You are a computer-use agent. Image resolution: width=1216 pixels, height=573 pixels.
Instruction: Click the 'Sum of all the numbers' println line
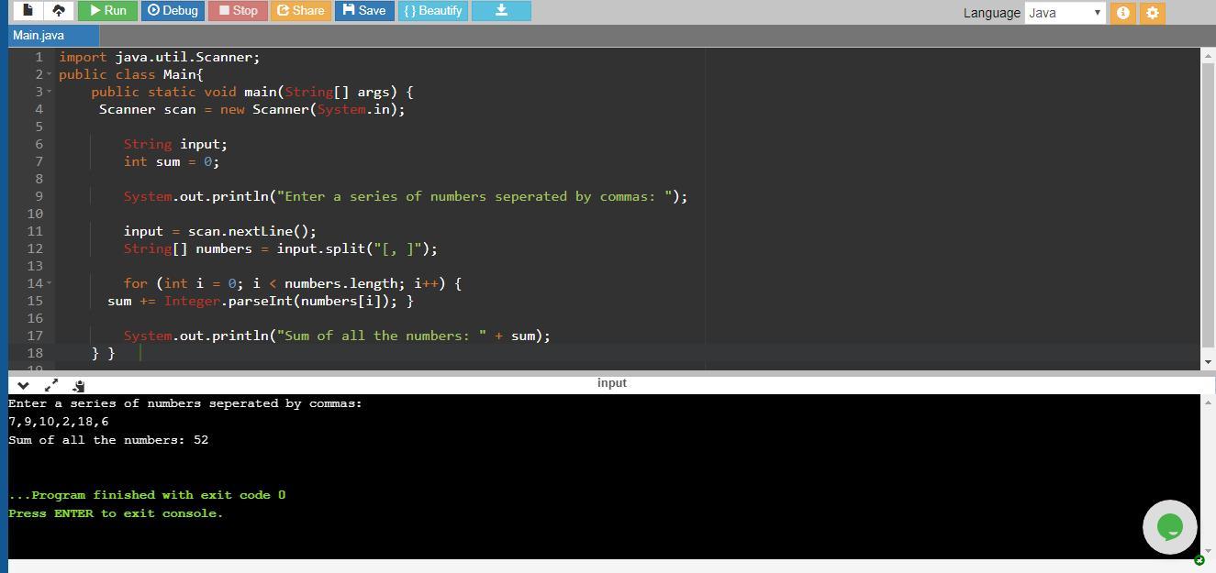pos(337,336)
